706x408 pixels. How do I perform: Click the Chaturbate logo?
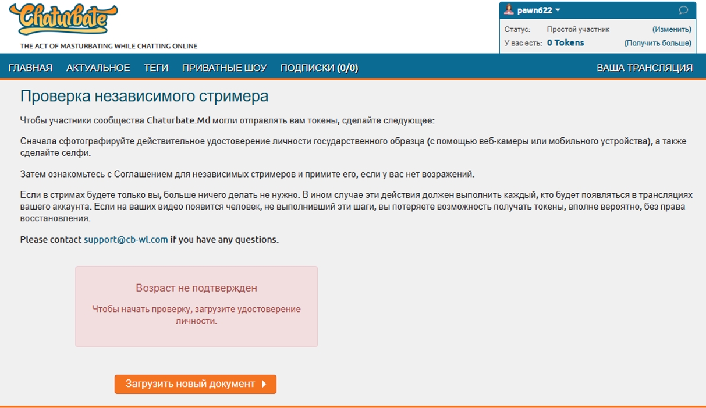tap(63, 19)
